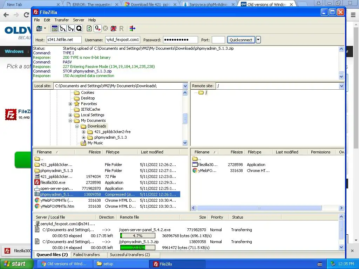Screen dimensions: 359x269
Task: Expand the 421_ppkbb3cker2-fre folder node
Action: coord(83,132)
